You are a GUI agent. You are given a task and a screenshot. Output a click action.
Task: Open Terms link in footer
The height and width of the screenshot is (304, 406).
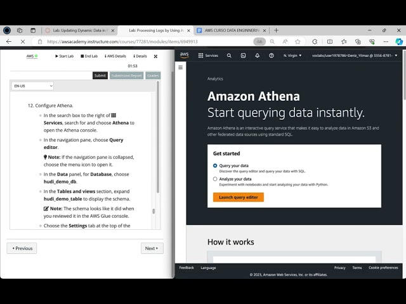[x=357, y=268]
